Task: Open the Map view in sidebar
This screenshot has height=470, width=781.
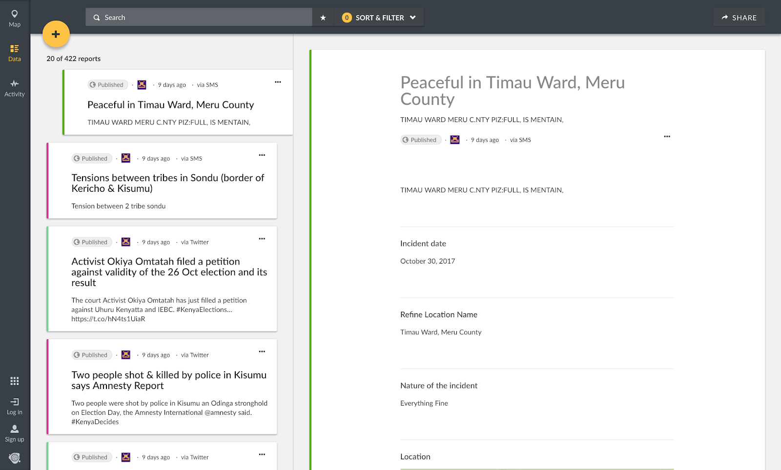Action: [x=15, y=19]
